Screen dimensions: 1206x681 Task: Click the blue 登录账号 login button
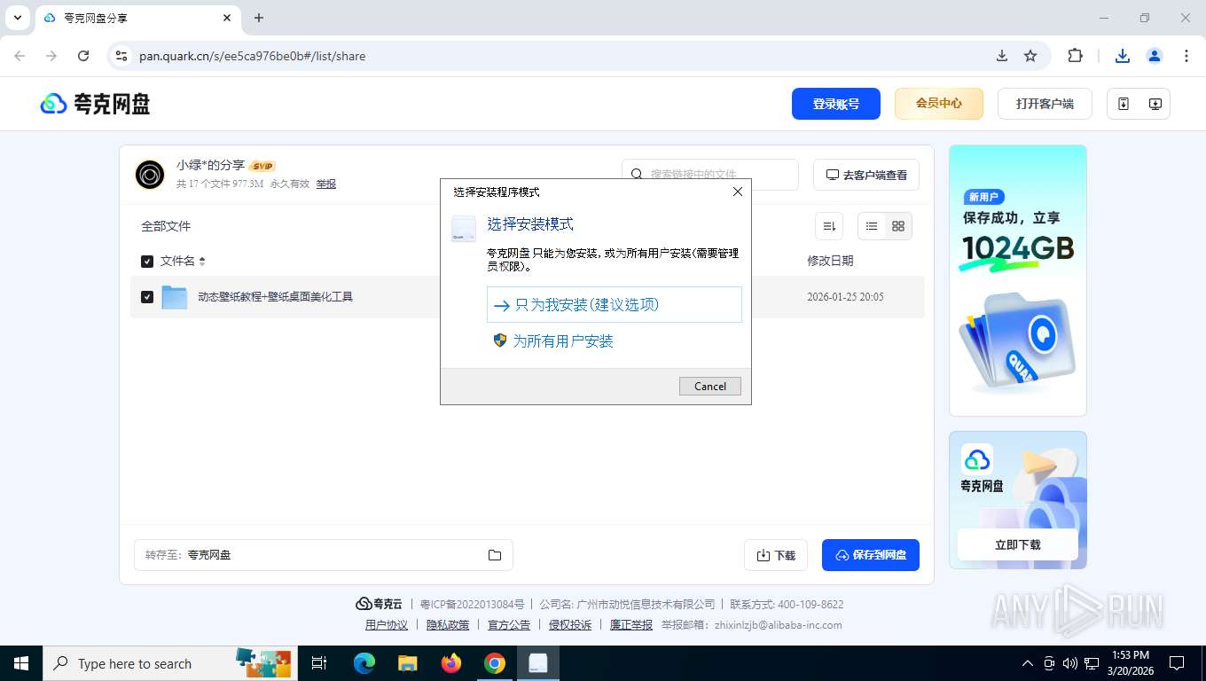pos(835,104)
